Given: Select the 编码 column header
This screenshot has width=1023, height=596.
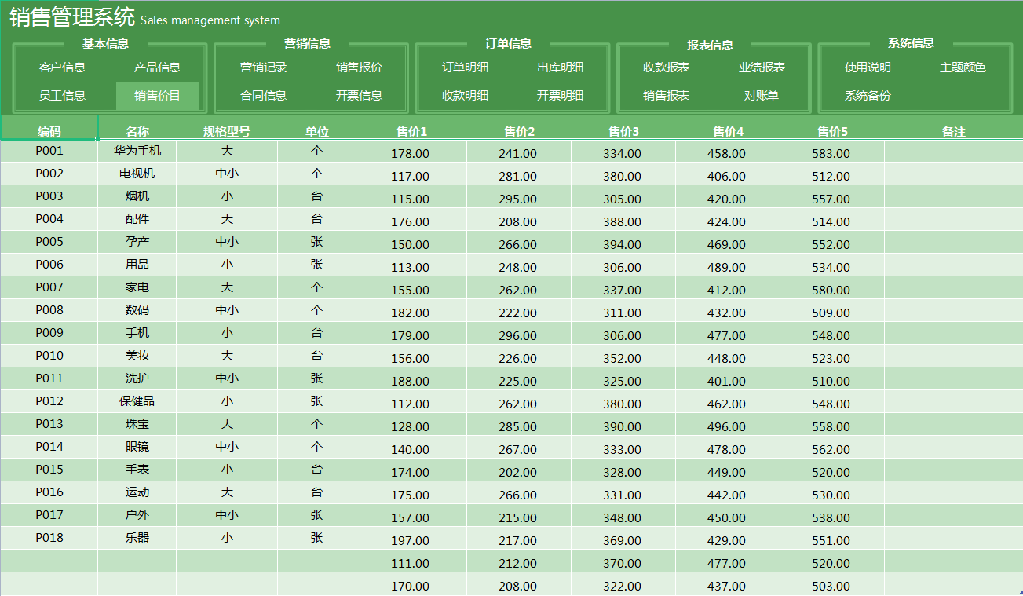Looking at the screenshot, I should (49, 130).
